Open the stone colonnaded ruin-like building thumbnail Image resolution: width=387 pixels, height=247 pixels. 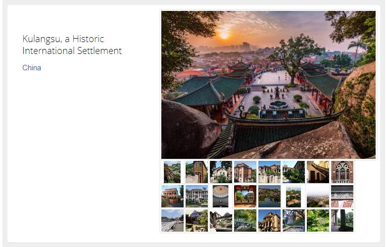tap(269, 172)
